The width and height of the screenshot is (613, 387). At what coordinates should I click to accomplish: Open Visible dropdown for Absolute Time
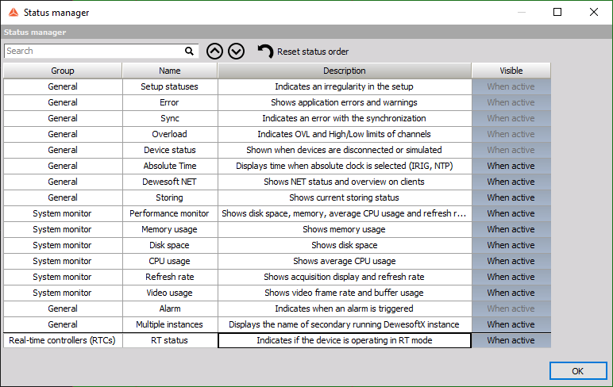511,166
